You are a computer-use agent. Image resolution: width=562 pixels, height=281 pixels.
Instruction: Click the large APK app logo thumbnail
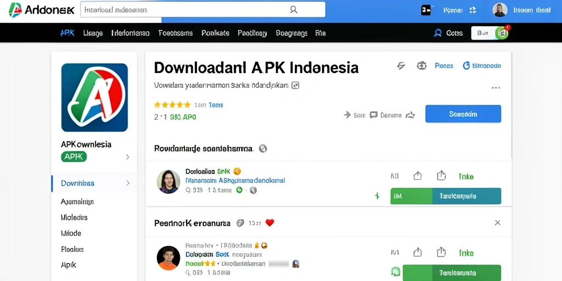[94, 98]
